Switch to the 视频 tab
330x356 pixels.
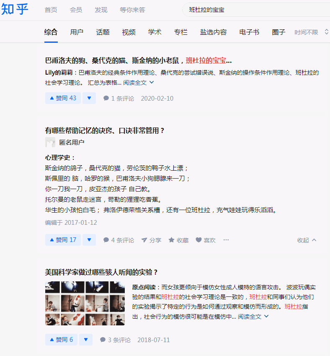[x=129, y=32]
